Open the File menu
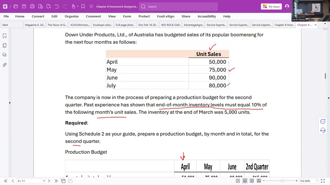Viewport: 330px width, 185px height. pos(6,16)
